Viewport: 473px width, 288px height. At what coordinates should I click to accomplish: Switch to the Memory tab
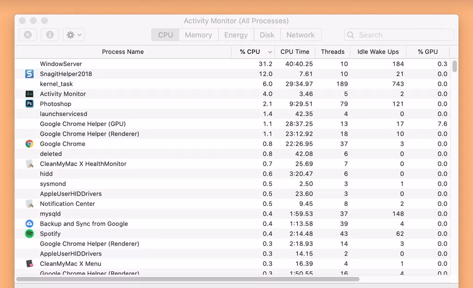tap(199, 35)
